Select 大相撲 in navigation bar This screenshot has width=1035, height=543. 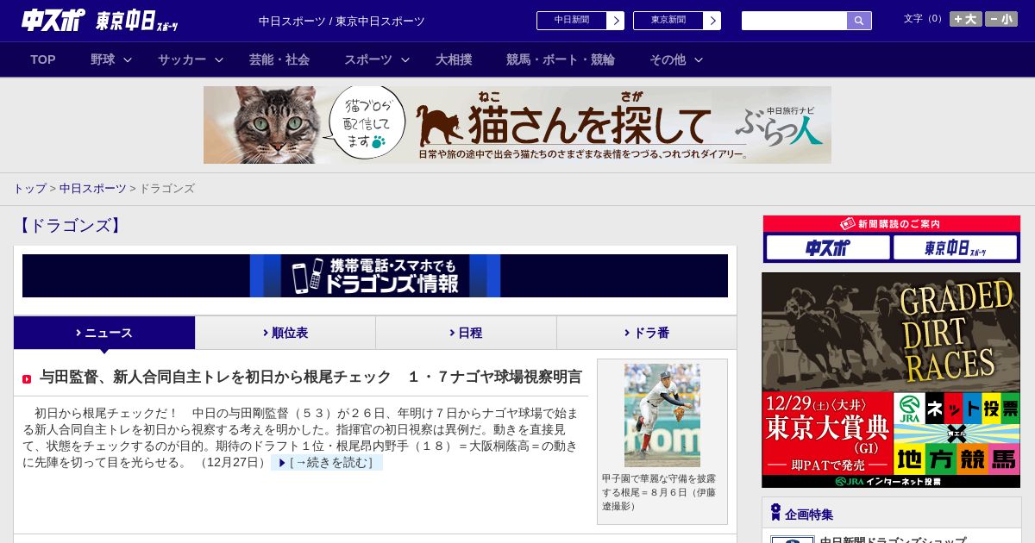pos(454,59)
